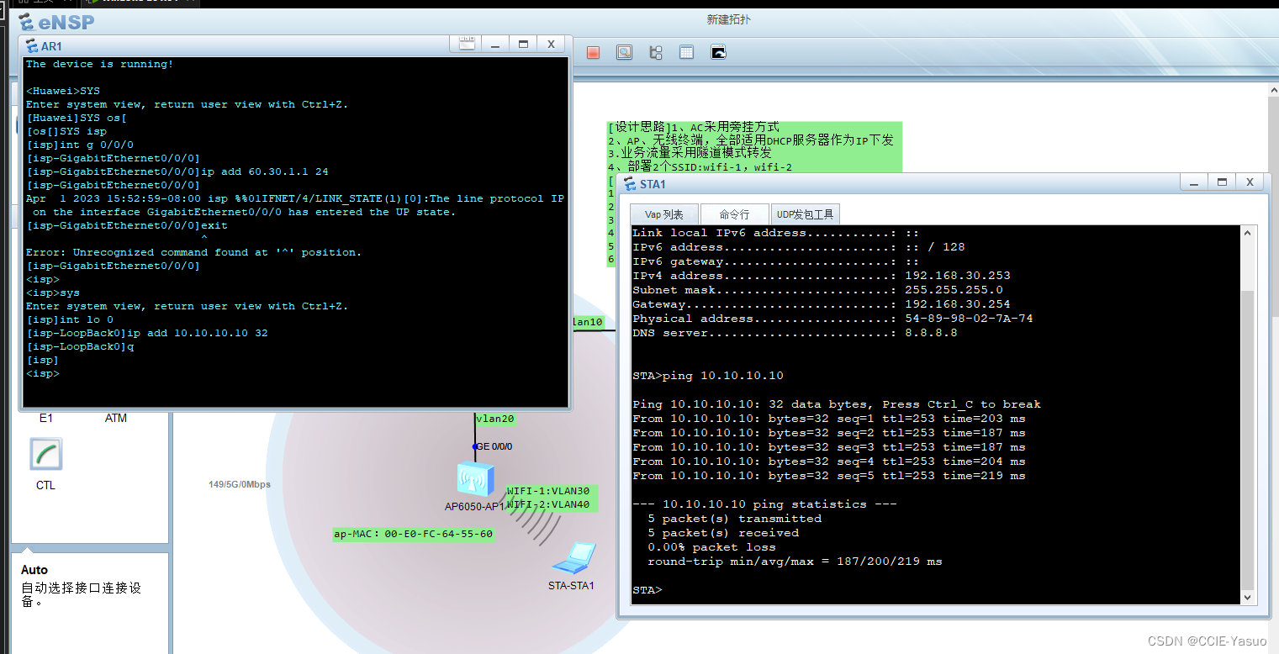Click the eNSP logo icon
Viewport: 1279px width, 654px height.
(26, 22)
